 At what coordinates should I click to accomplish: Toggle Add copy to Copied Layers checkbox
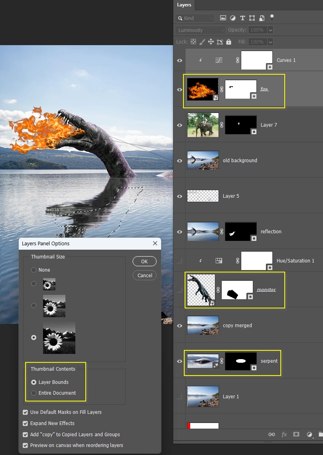(x=25, y=434)
